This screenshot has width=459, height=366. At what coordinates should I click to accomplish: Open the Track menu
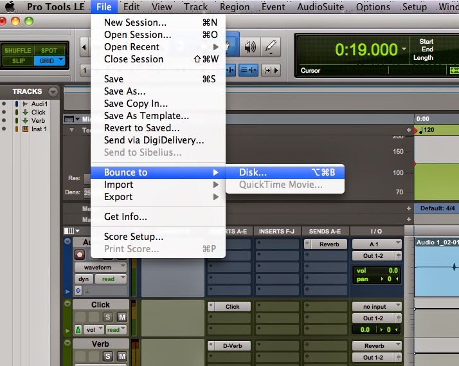195,6
